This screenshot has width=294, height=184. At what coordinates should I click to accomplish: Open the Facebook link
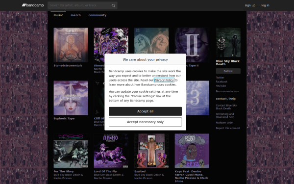pyautogui.click(x=221, y=81)
